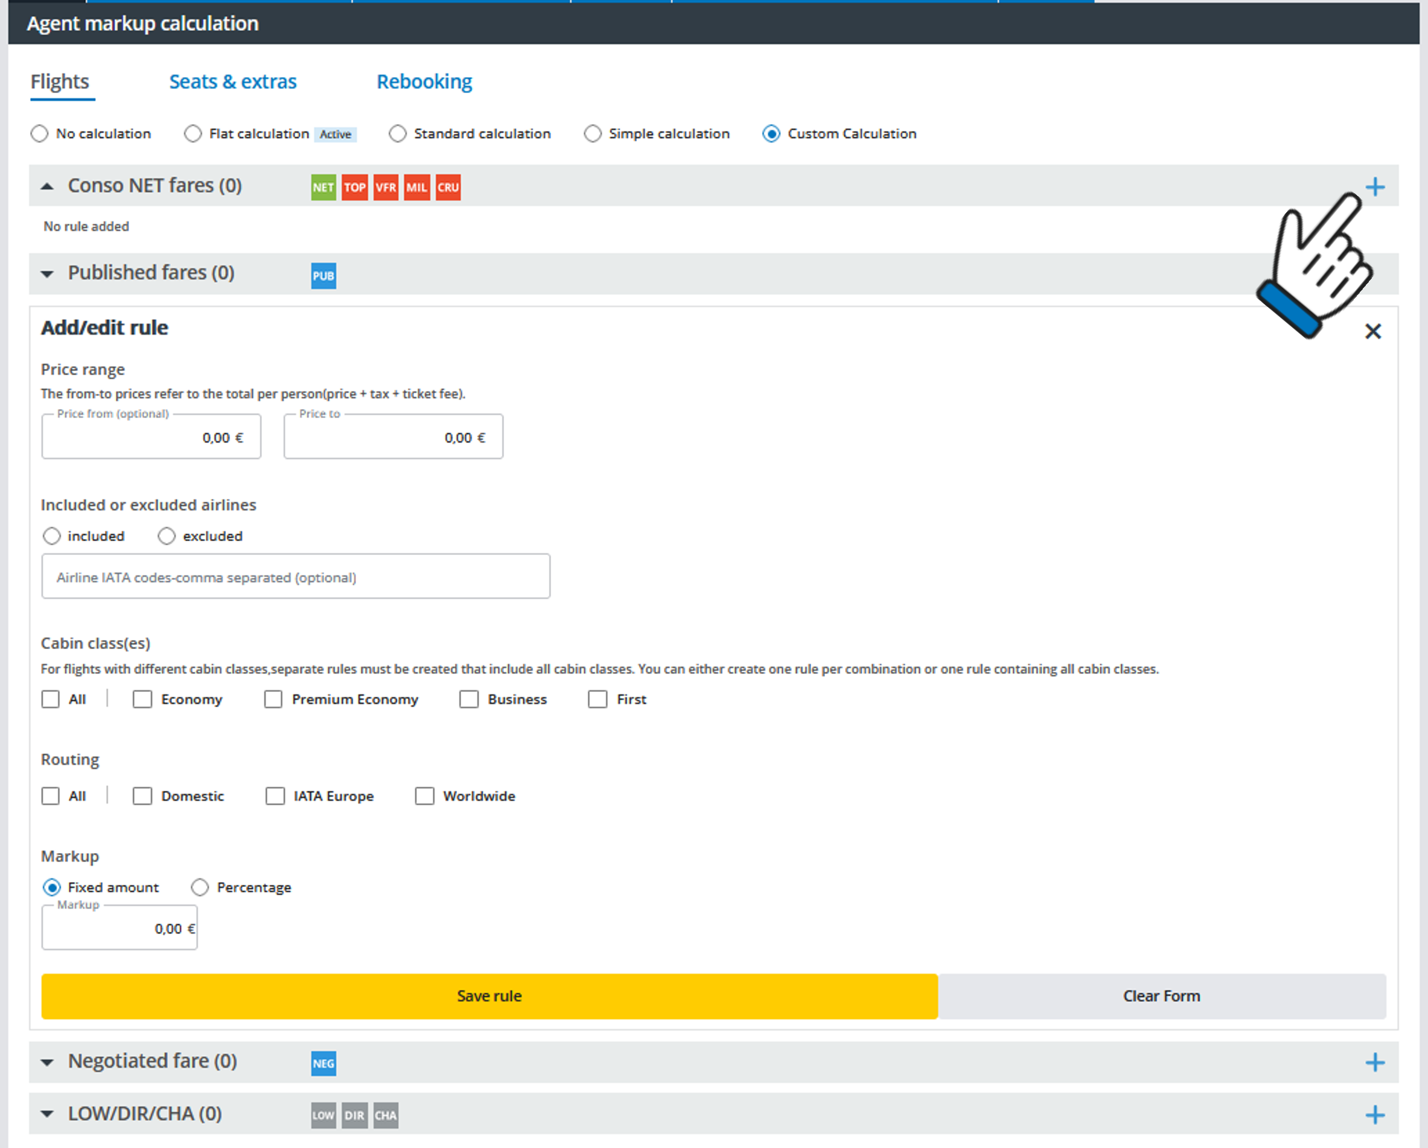The width and height of the screenshot is (1428, 1148).
Task: Click the Airline IATA codes input field
Action: click(295, 577)
